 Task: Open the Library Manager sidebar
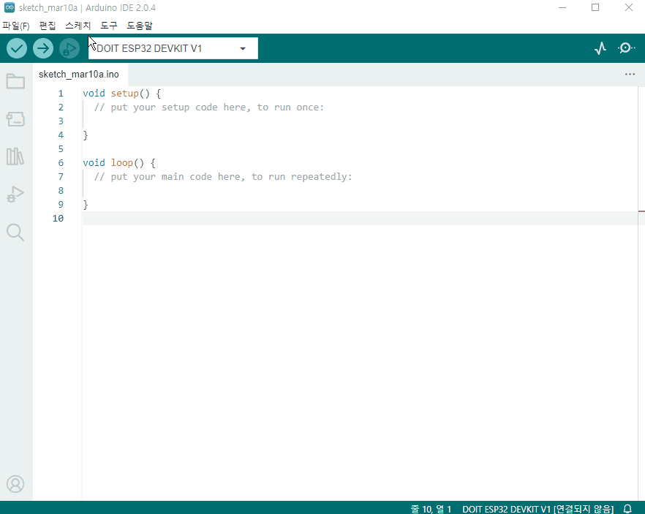15,156
